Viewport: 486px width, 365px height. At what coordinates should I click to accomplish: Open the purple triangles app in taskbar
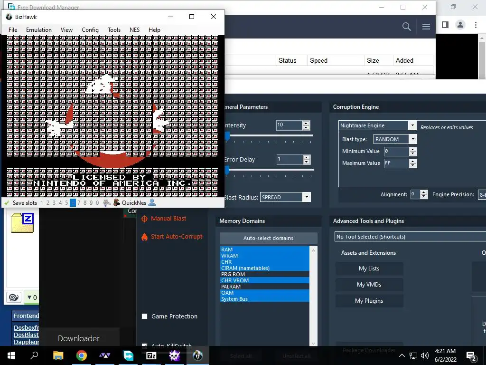coord(105,355)
